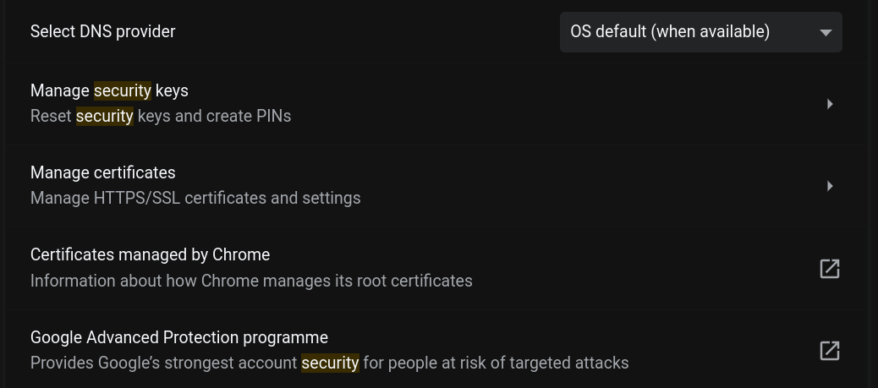Click "Reset security keys and create PINs" description

161,116
